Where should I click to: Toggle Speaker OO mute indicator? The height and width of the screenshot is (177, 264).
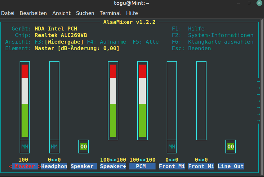click(84, 147)
